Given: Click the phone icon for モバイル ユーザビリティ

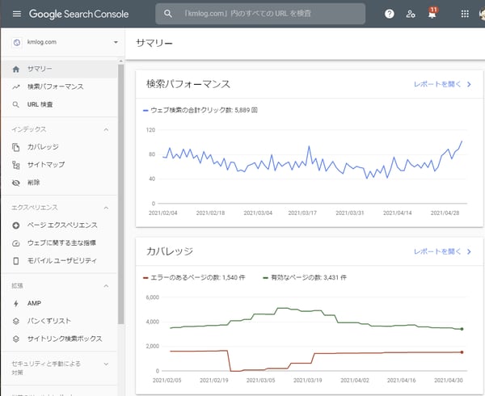Looking at the screenshot, I should [x=16, y=261].
